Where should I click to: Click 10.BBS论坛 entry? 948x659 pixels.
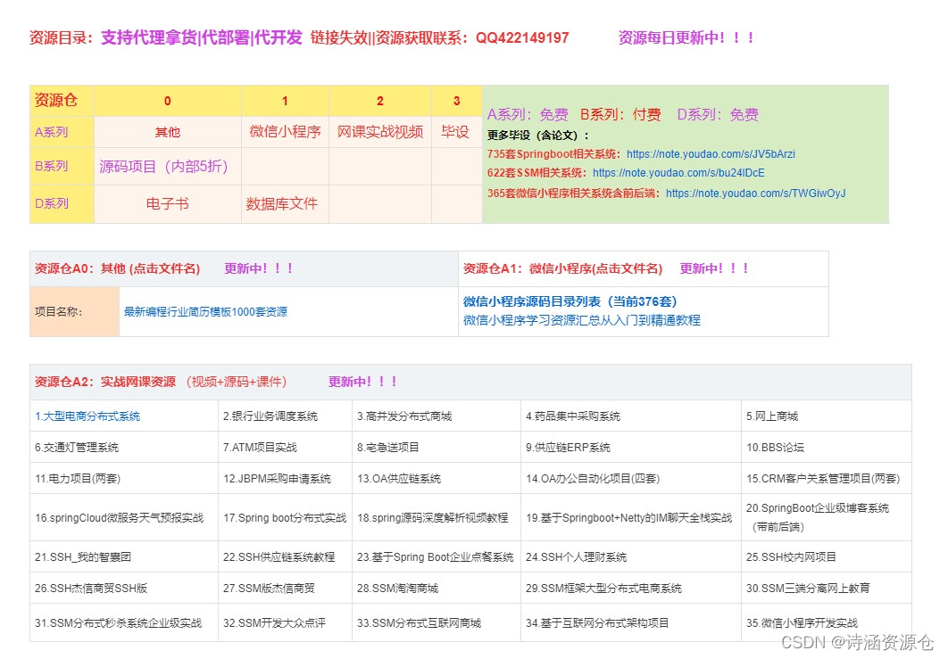[x=775, y=448]
